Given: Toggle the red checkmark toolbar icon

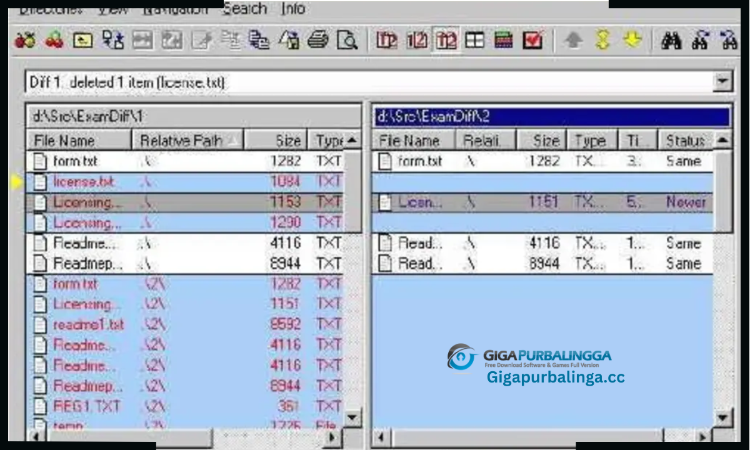Looking at the screenshot, I should (532, 41).
